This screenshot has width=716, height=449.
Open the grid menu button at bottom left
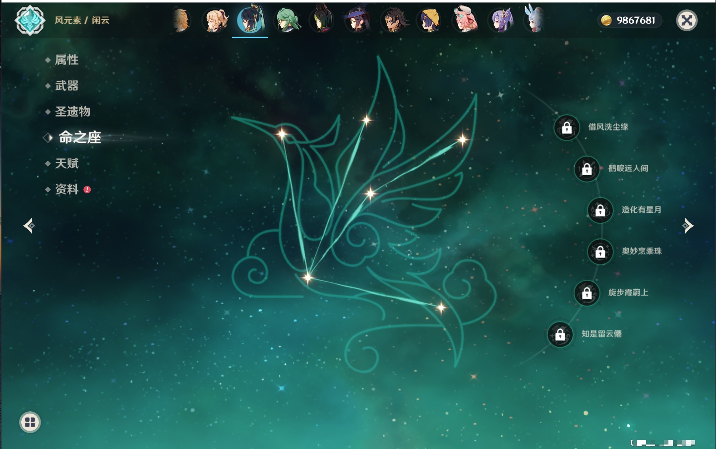[30, 422]
